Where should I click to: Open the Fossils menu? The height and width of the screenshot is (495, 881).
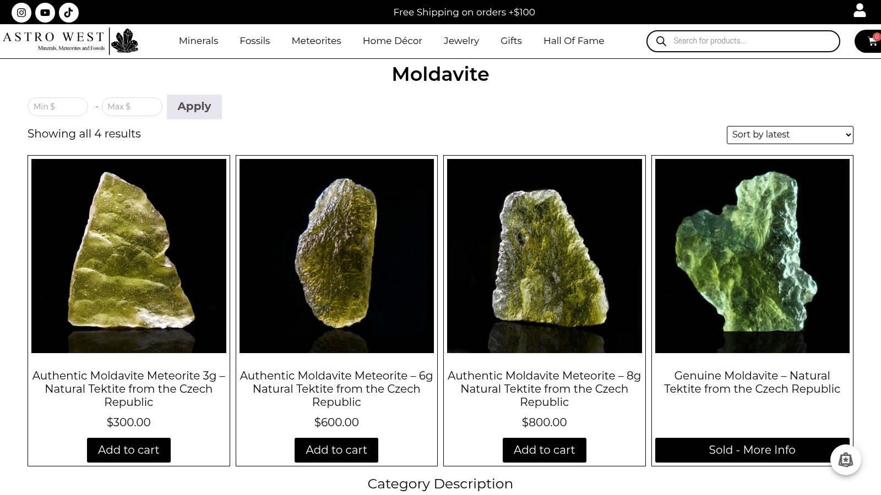[255, 41]
